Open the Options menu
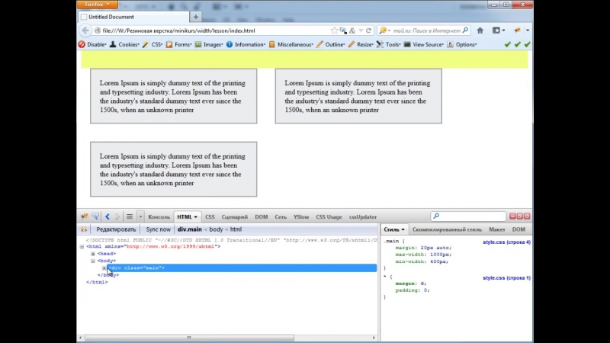The width and height of the screenshot is (610, 343). (462, 44)
